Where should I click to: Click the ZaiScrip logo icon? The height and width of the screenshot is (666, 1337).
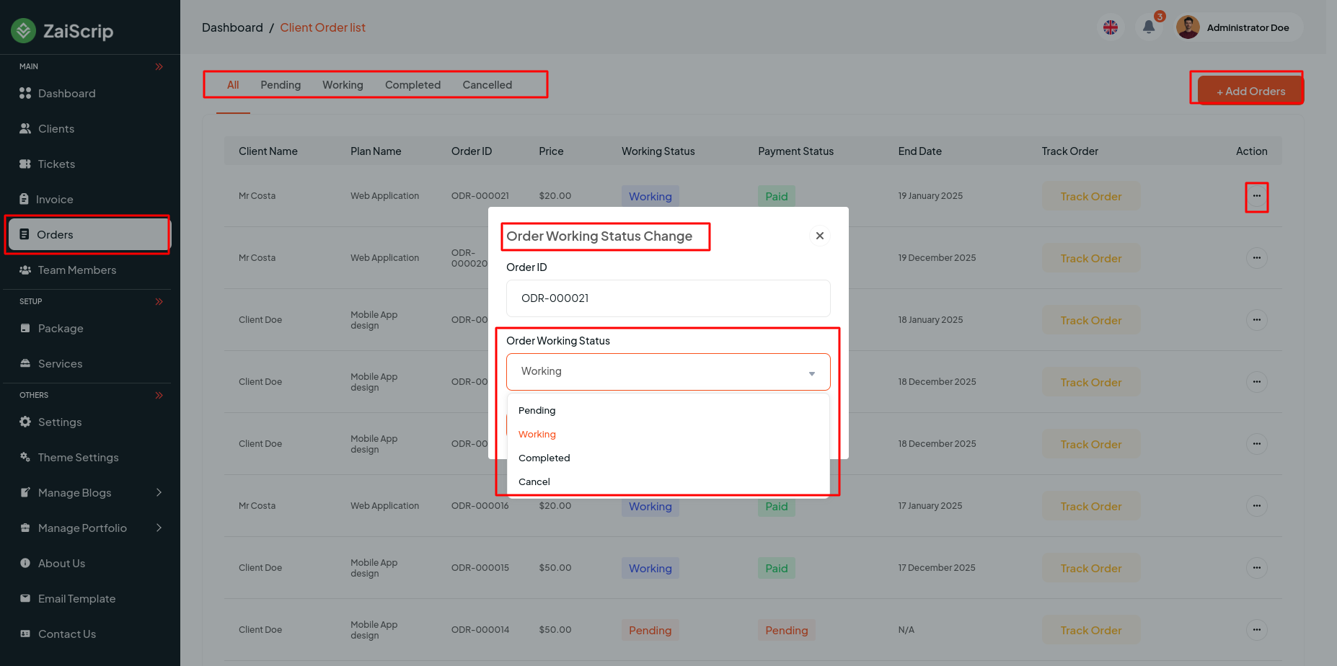click(x=23, y=30)
